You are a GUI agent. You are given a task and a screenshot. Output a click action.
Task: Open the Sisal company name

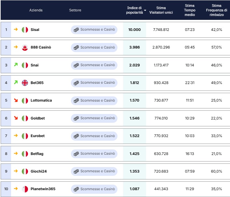(x=35, y=30)
